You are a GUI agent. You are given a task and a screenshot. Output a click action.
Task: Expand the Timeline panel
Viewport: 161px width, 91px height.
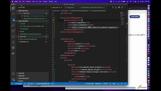coord(32,76)
